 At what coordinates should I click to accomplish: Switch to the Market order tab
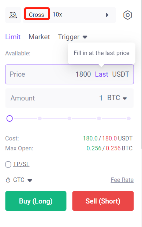(39, 37)
